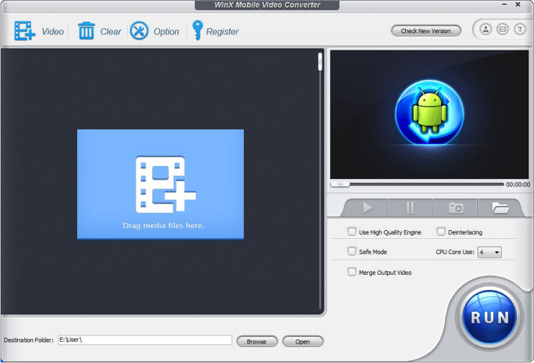Open the output folder icon
Screen dimensions: 534x363
(x=501, y=207)
